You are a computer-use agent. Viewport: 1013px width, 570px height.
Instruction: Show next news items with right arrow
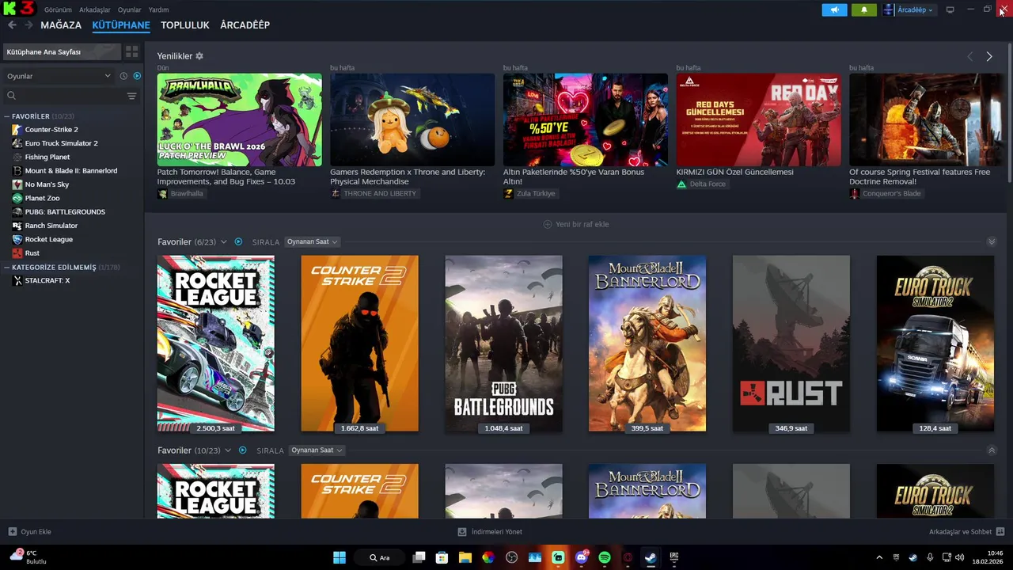pyautogui.click(x=989, y=56)
